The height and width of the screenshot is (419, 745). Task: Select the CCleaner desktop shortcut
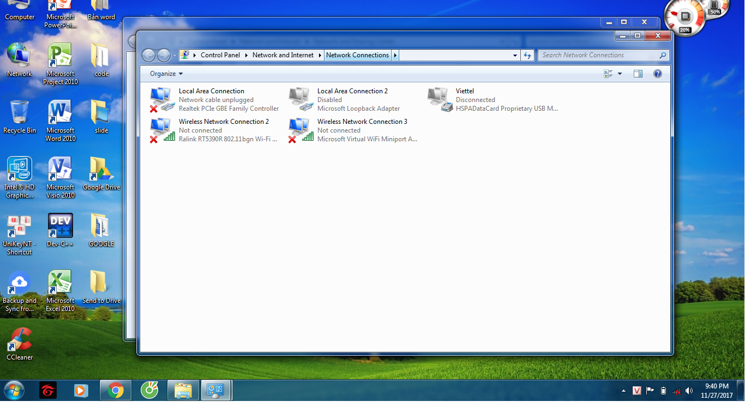click(20, 344)
